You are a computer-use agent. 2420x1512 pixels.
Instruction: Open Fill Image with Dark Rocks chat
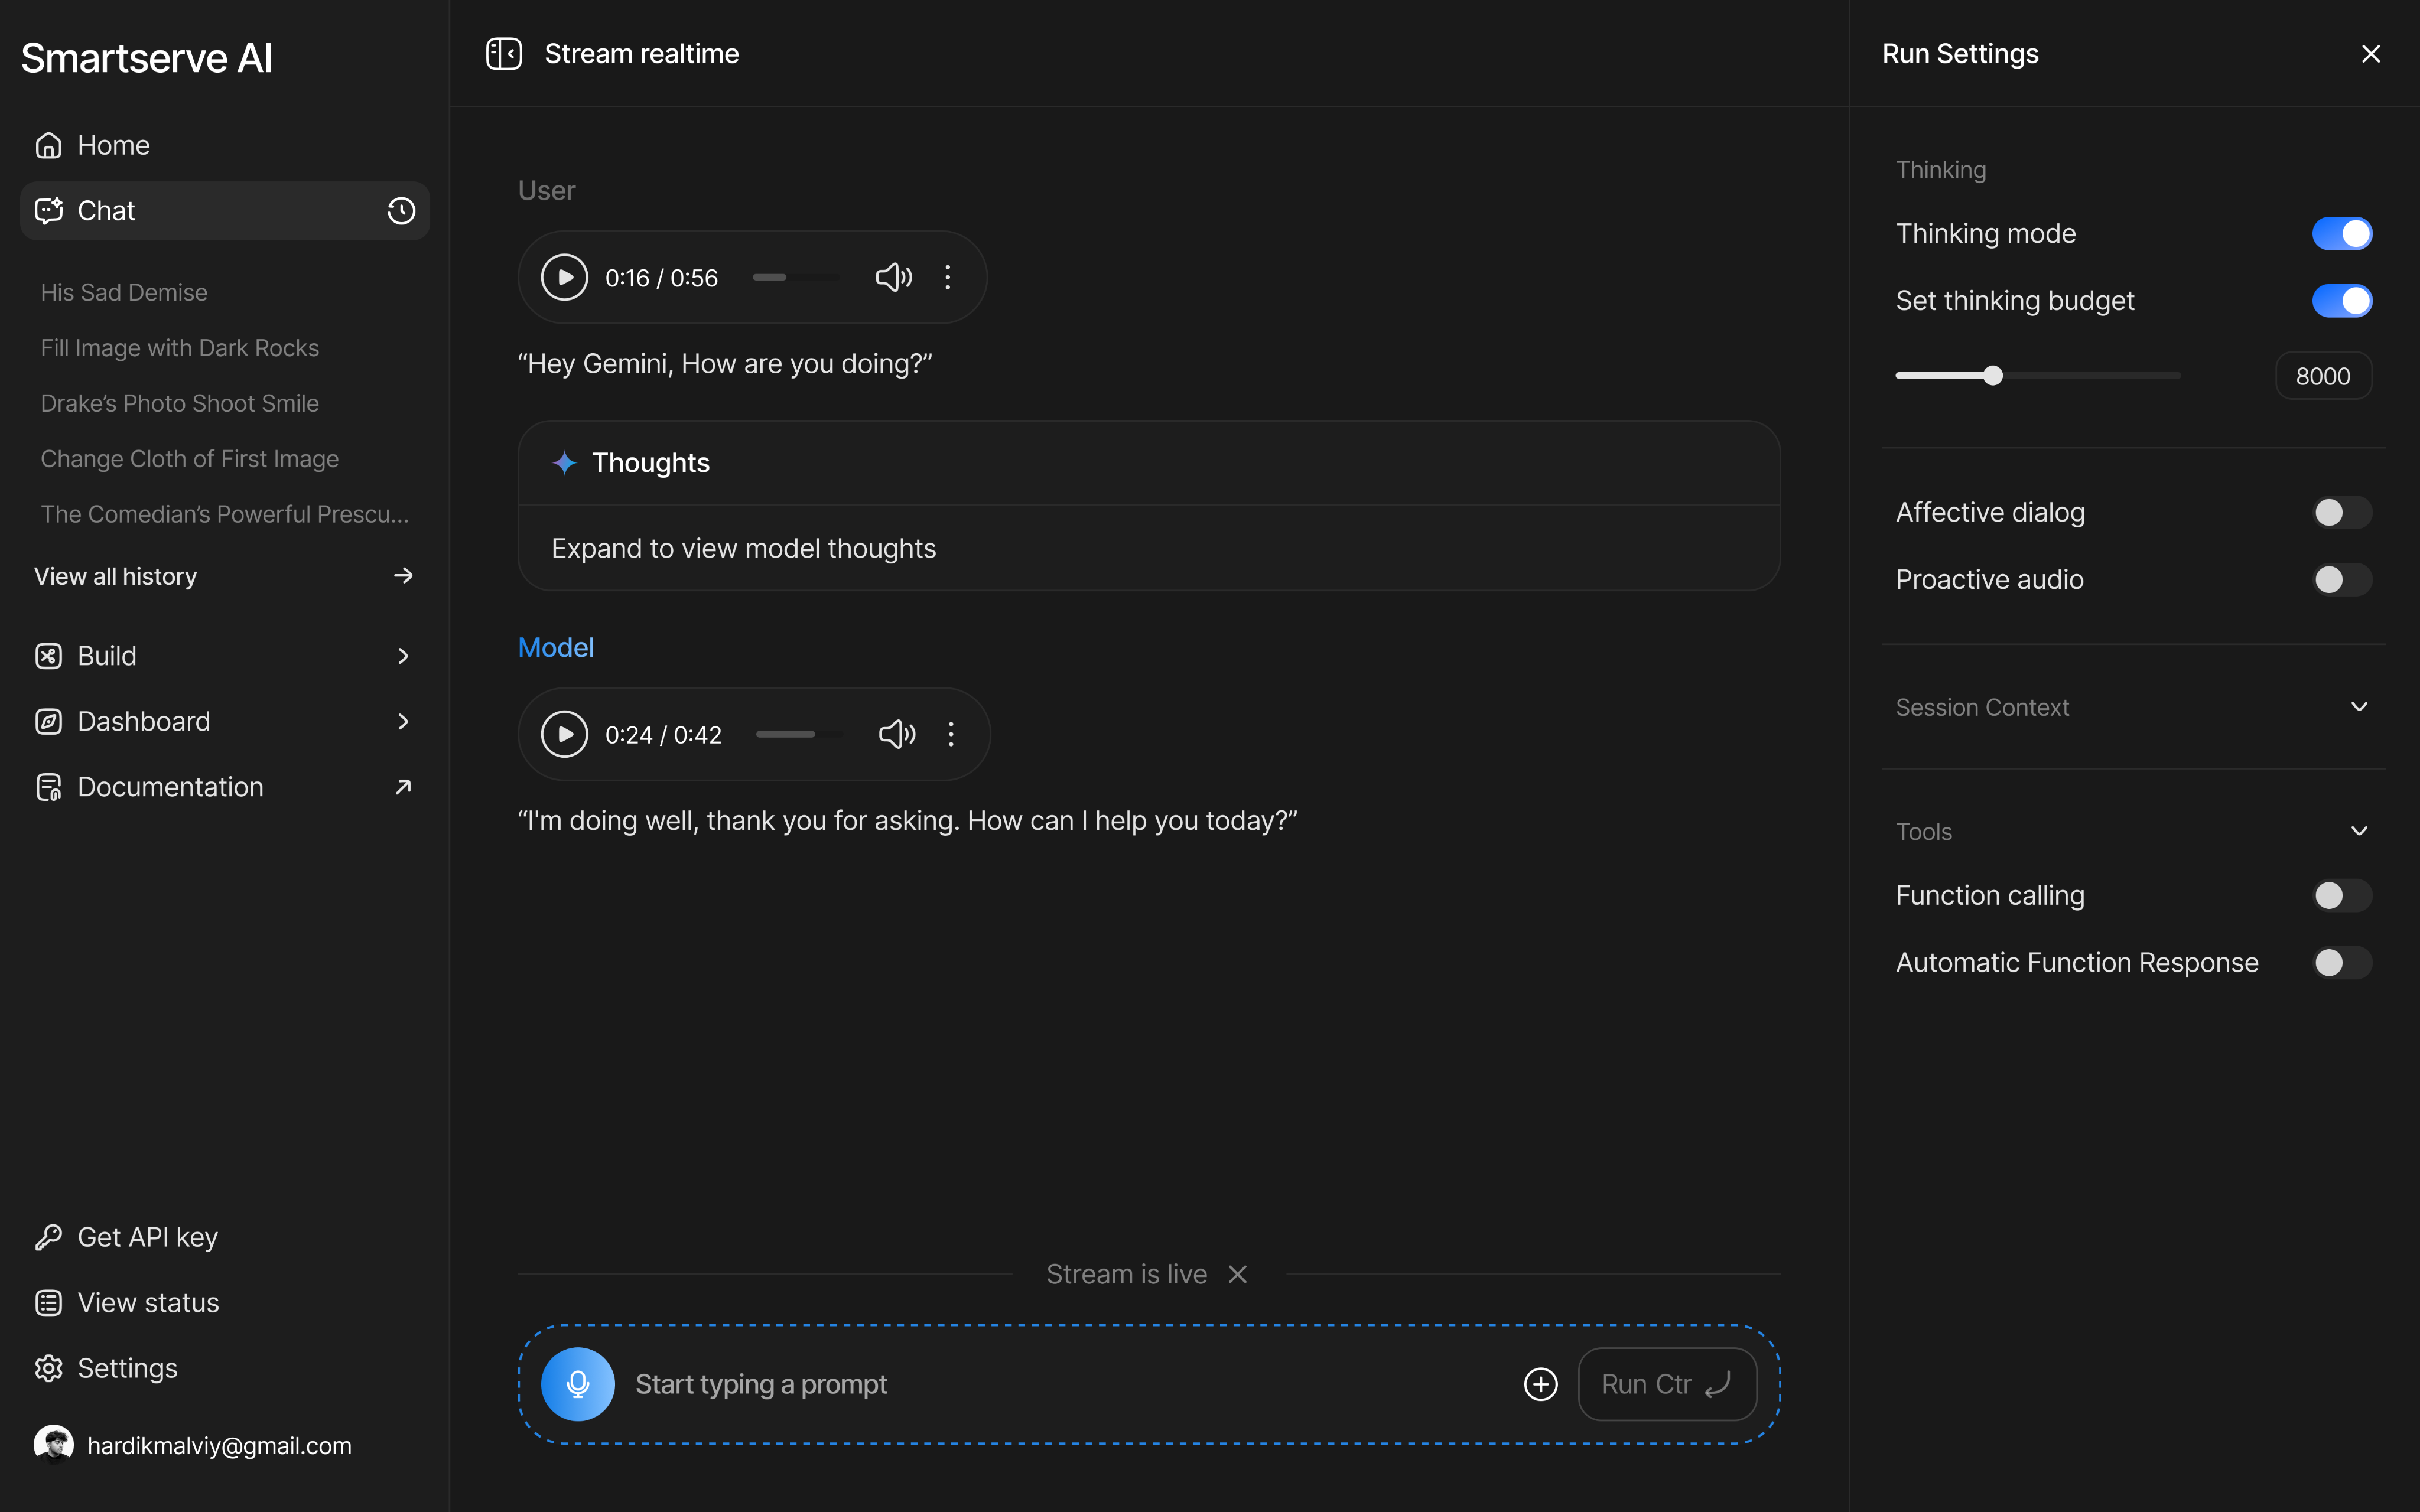click(x=180, y=348)
